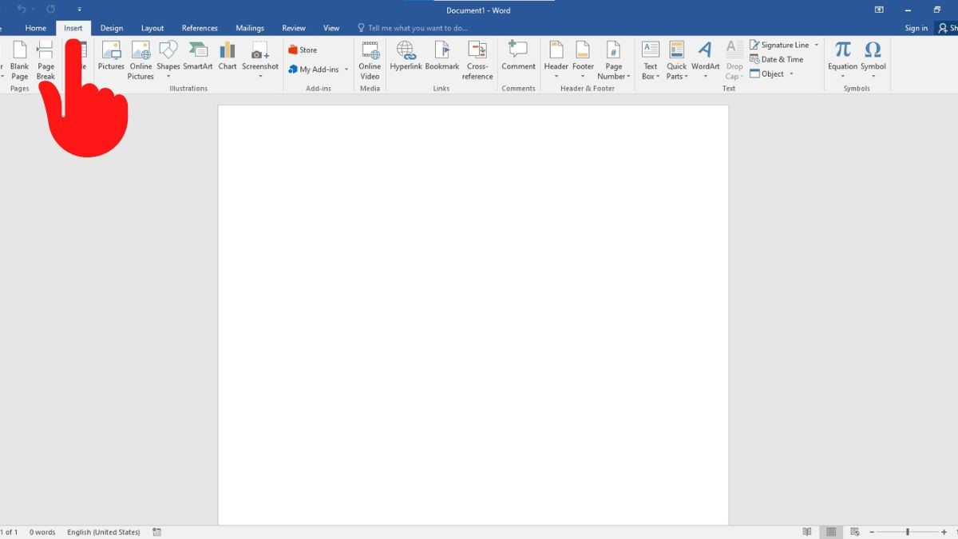Click the zoom slider handle

(x=908, y=532)
